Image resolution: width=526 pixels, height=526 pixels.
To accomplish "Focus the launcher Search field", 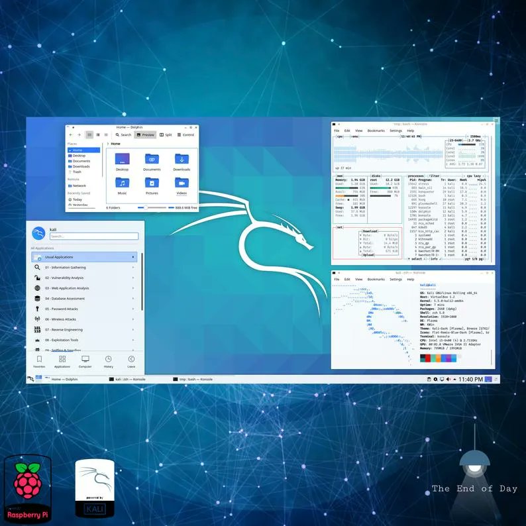I will pyautogui.click(x=94, y=236).
